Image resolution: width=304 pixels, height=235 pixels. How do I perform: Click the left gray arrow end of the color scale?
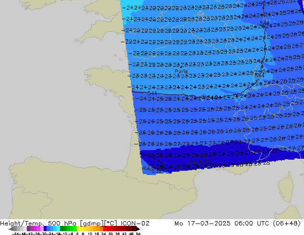pos(11,229)
